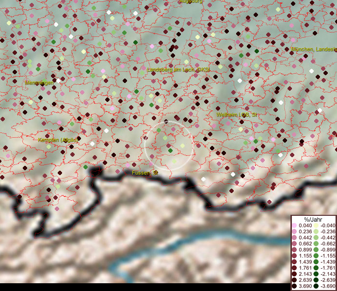The width and height of the screenshot is (337, 291).
Task: Click the 3.690 darkest red legend swatch
Action: (294, 286)
